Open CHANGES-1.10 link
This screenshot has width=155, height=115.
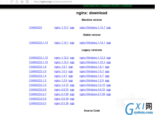pyautogui.click(x=38, y=62)
